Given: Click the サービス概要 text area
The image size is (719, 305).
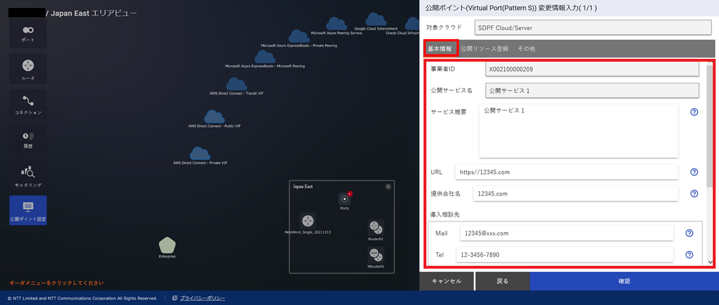Looking at the screenshot, I should tap(579, 131).
